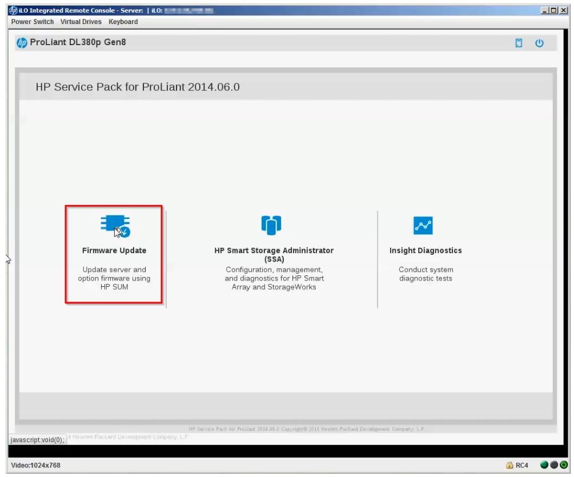Click 'Update server and option firmware' description
This screenshot has width=574, height=477.
coord(114,278)
